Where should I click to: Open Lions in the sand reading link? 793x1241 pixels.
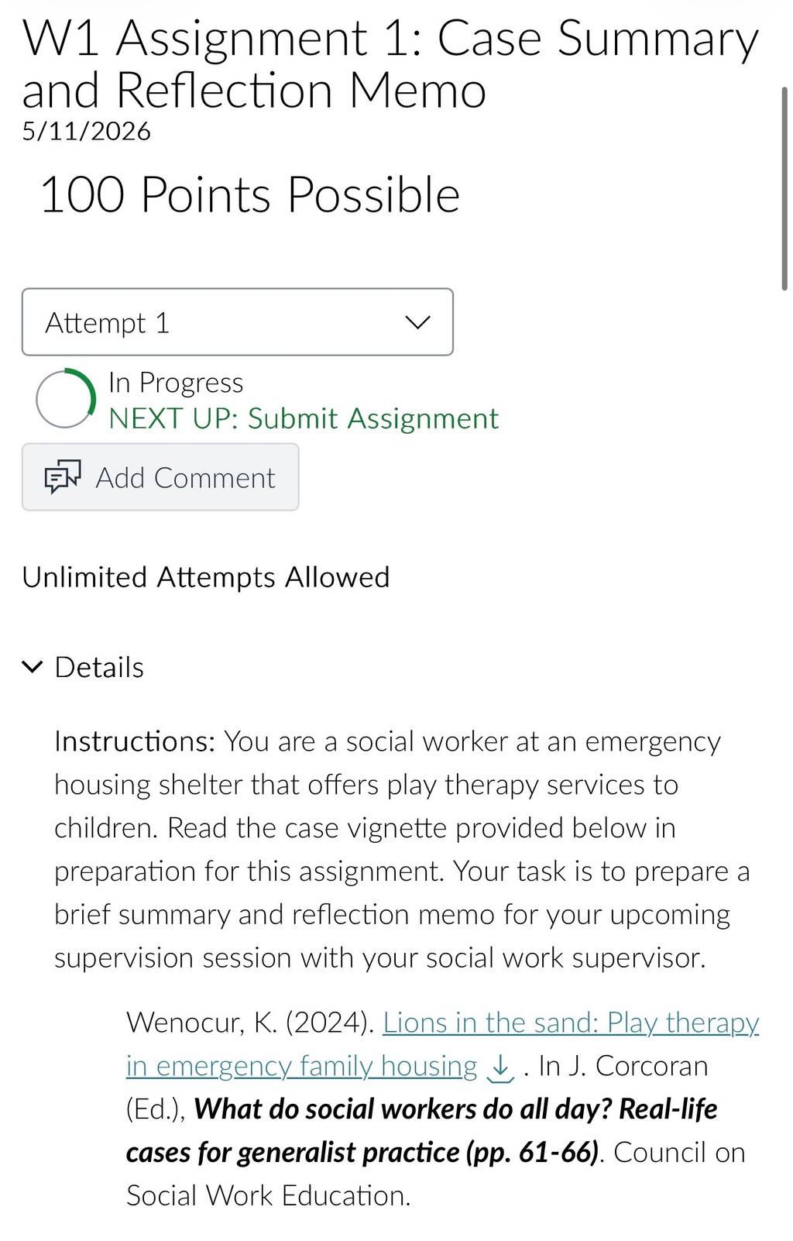(571, 1023)
